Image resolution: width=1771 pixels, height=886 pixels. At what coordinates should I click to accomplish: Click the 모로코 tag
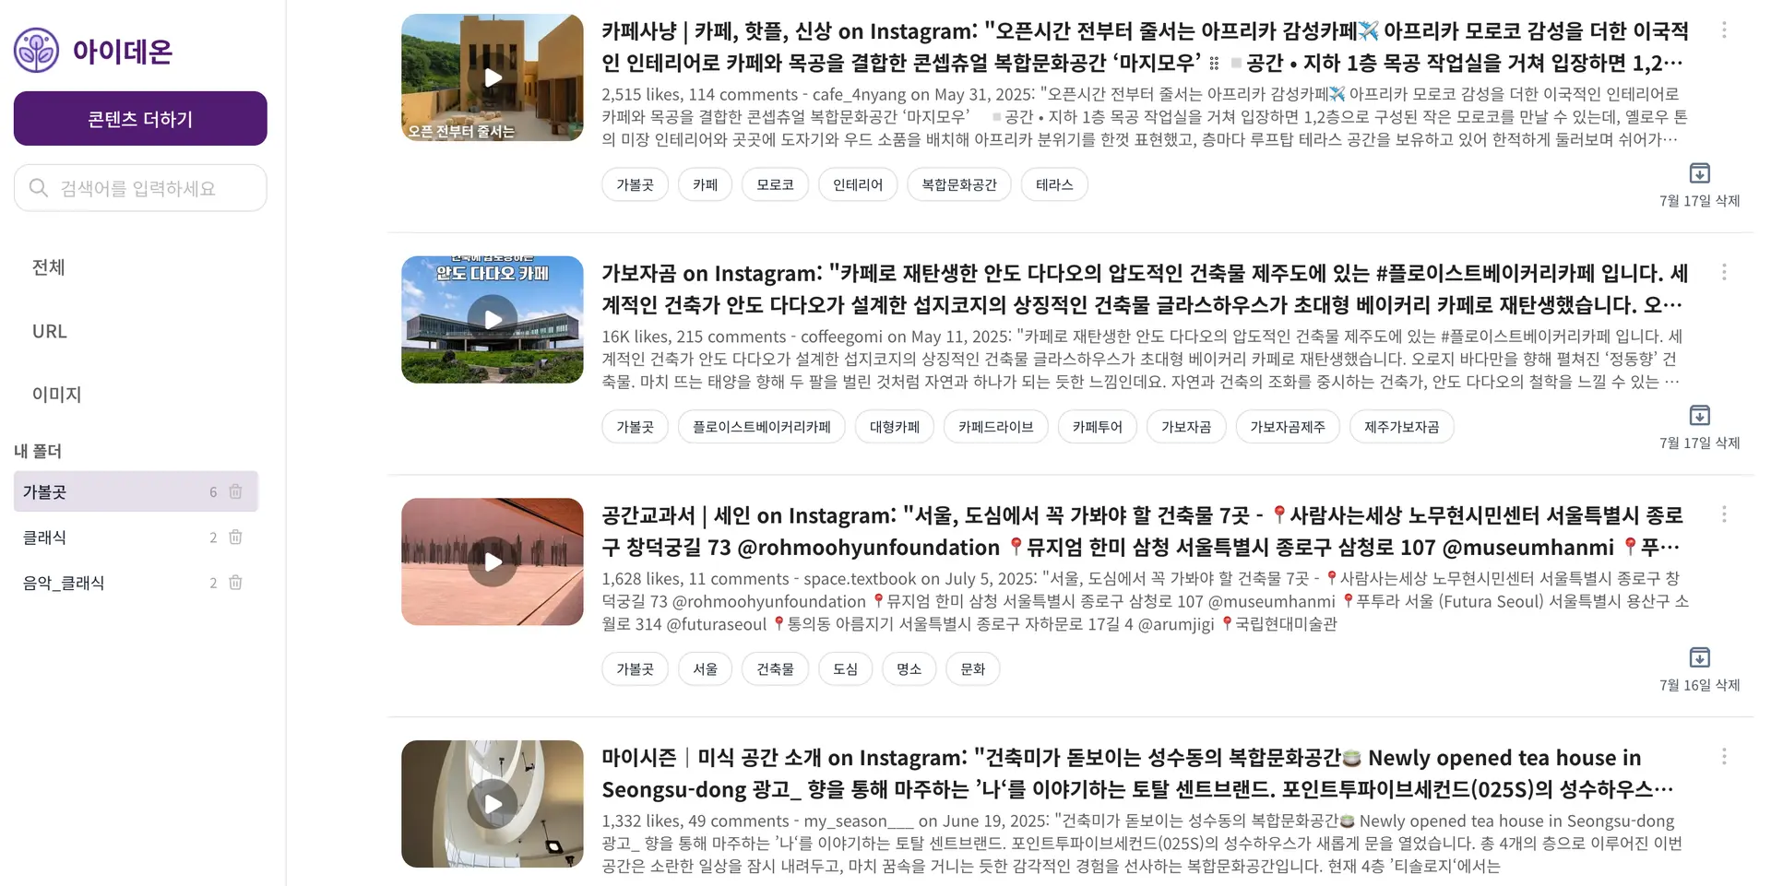(x=775, y=184)
